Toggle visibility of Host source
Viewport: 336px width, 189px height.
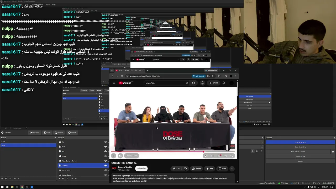(x=106, y=147)
